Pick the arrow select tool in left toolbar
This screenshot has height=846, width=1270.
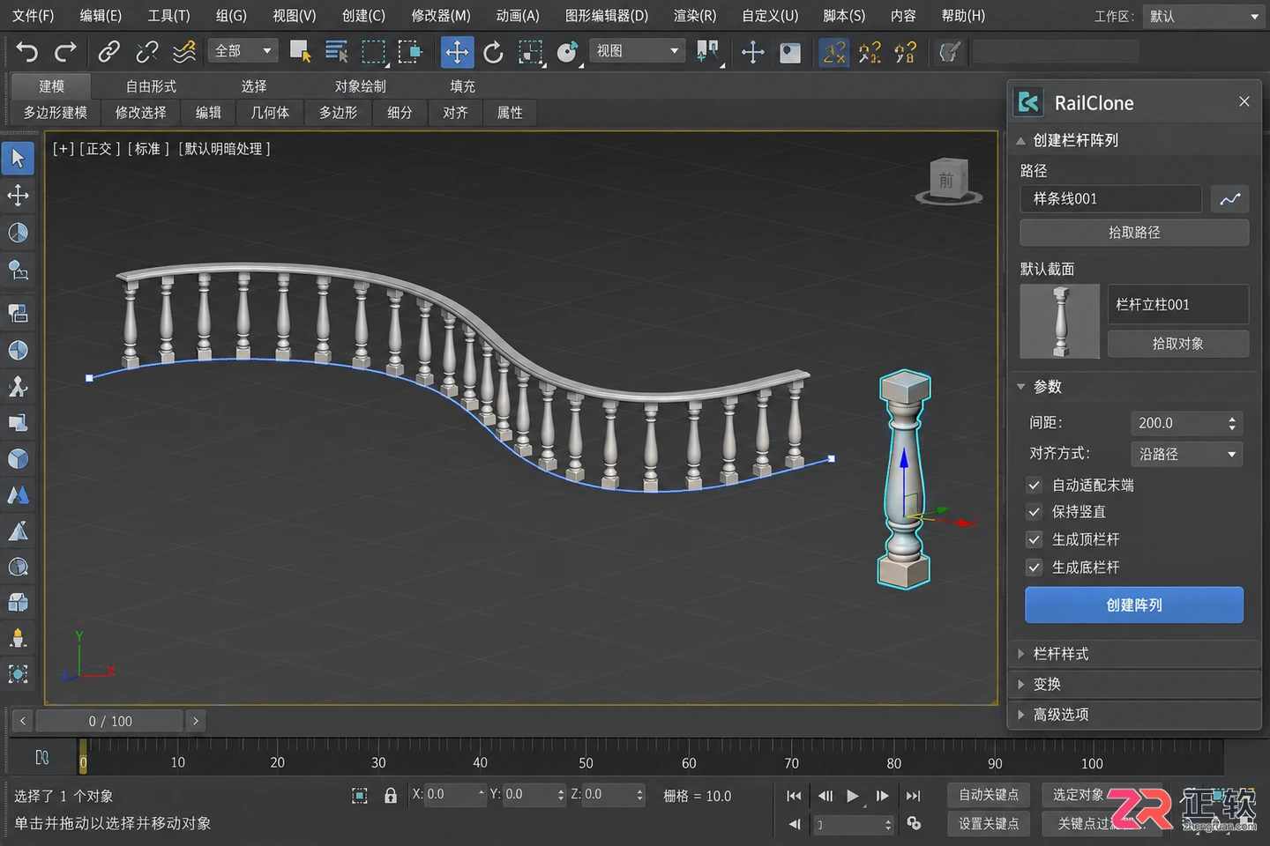point(18,159)
